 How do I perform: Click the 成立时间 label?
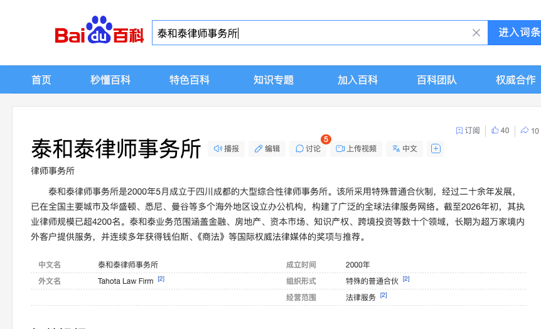point(301,265)
